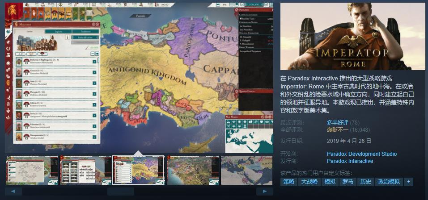Click the 大战略 tag
428x200 pixels.
309,182
